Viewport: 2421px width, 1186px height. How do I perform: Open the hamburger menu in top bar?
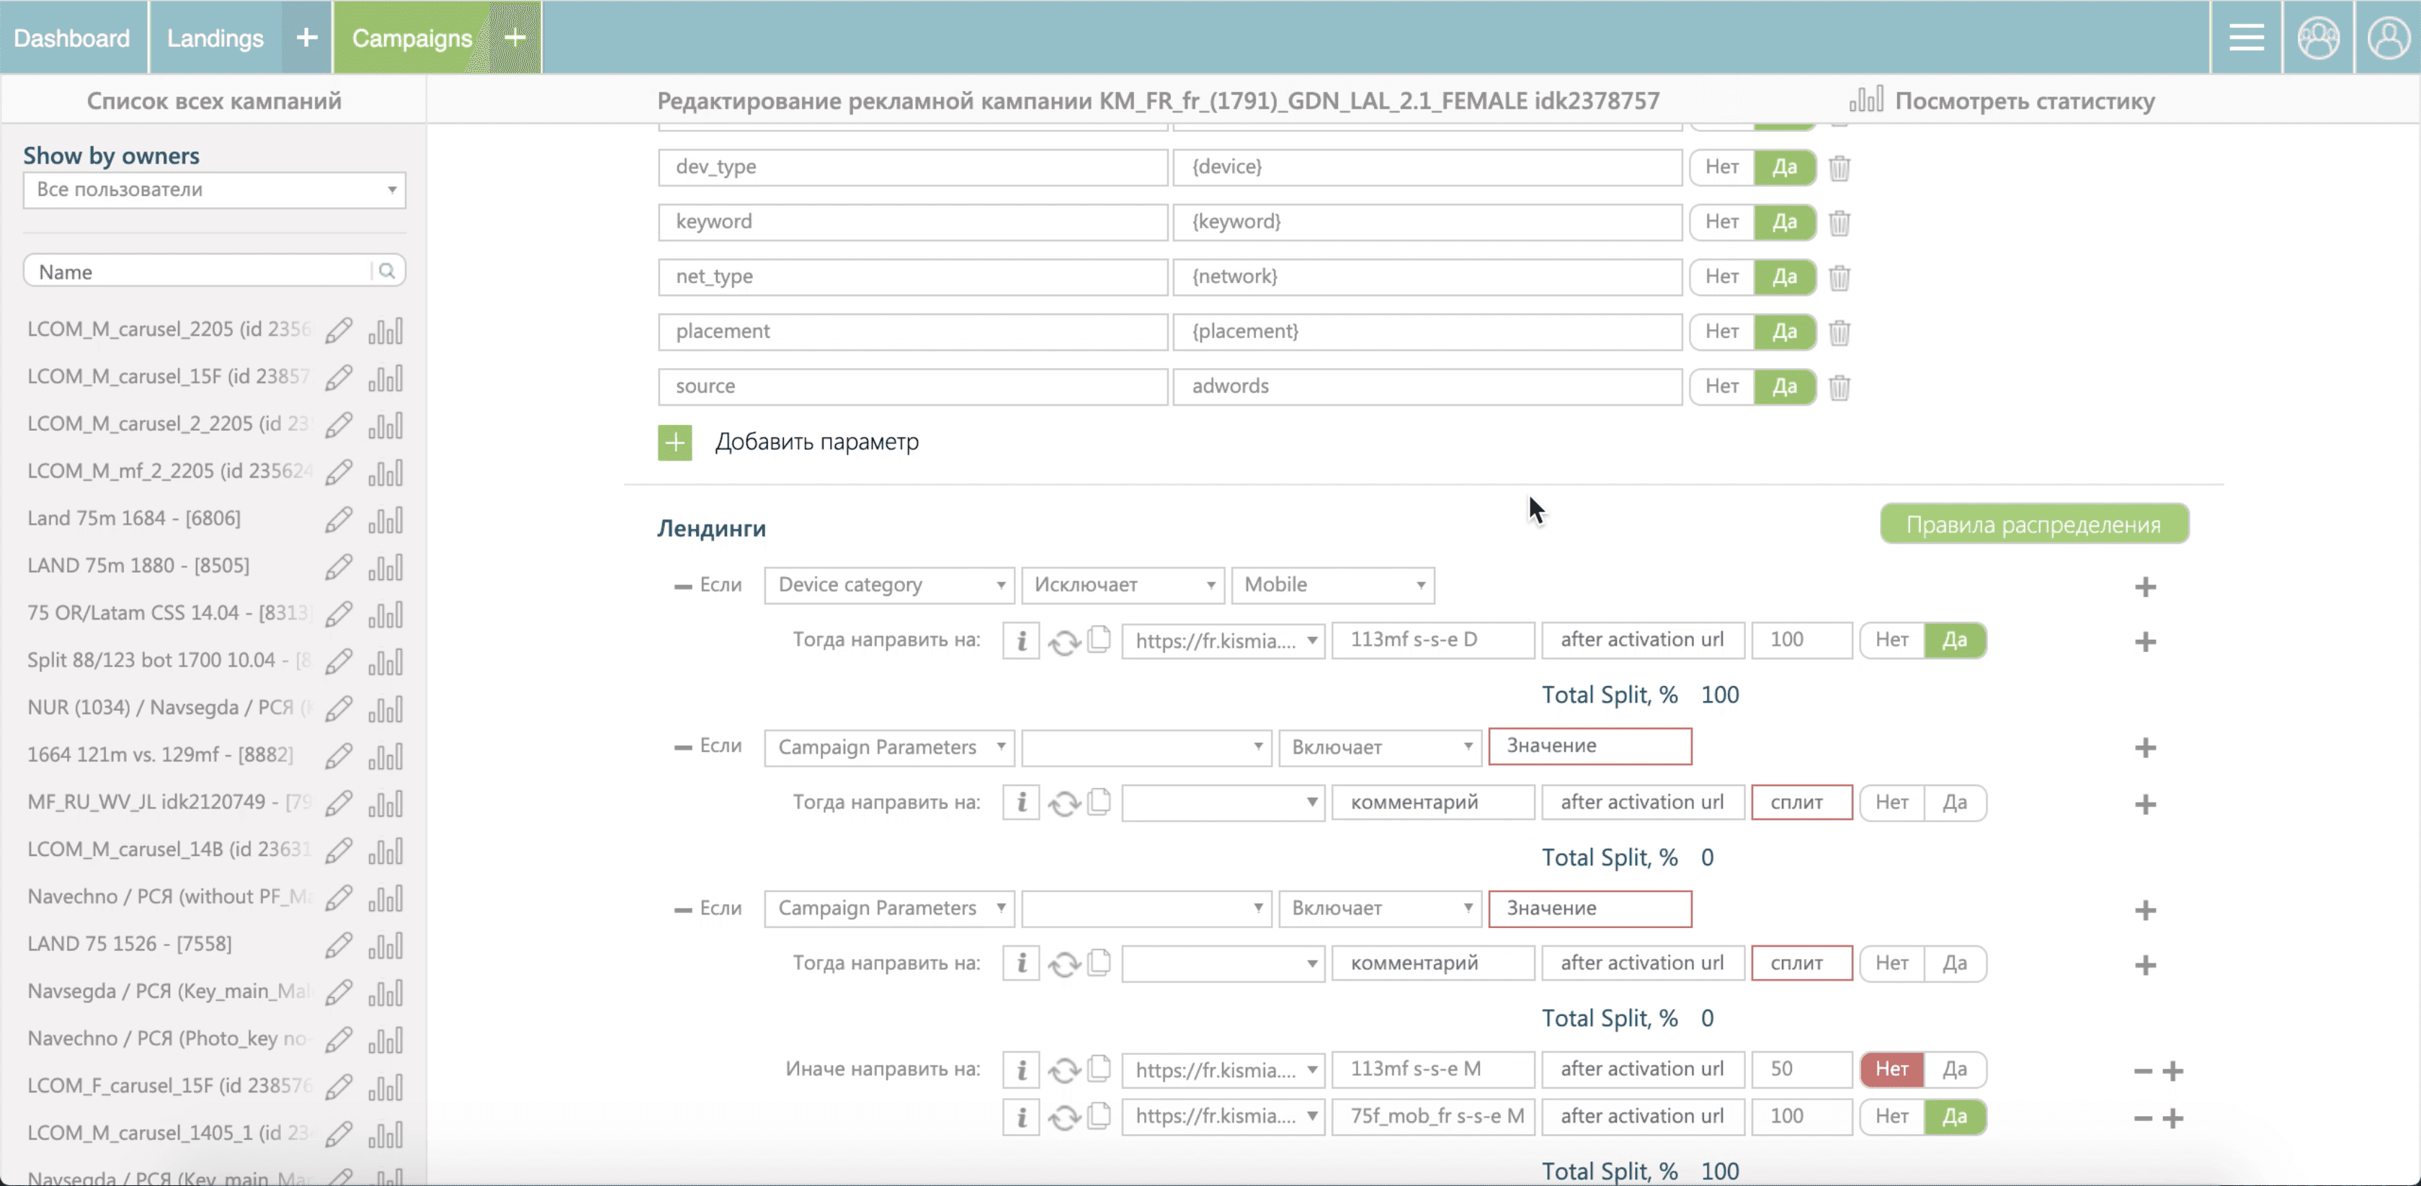[2246, 37]
